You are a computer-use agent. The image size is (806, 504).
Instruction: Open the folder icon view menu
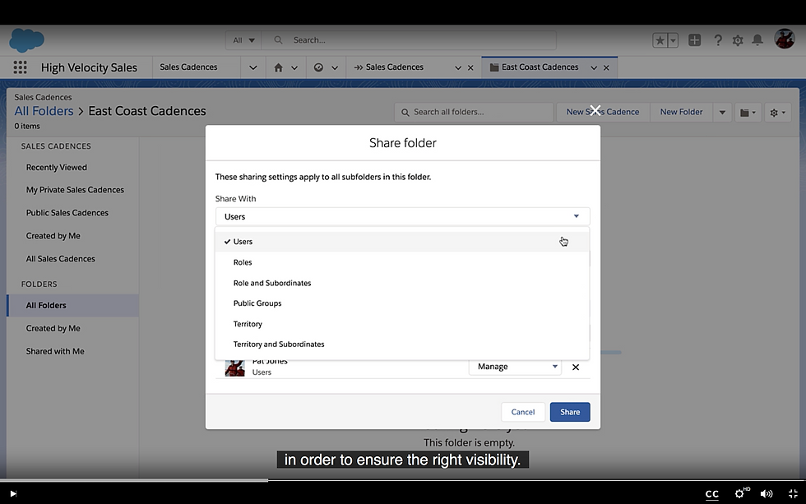pyautogui.click(x=748, y=112)
